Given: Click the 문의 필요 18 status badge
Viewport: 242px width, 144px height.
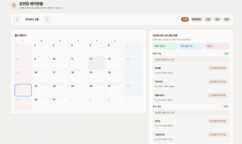Looking at the screenshot, I should click(191, 46).
